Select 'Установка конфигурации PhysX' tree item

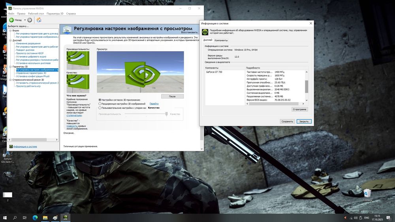pyautogui.click(x=33, y=76)
